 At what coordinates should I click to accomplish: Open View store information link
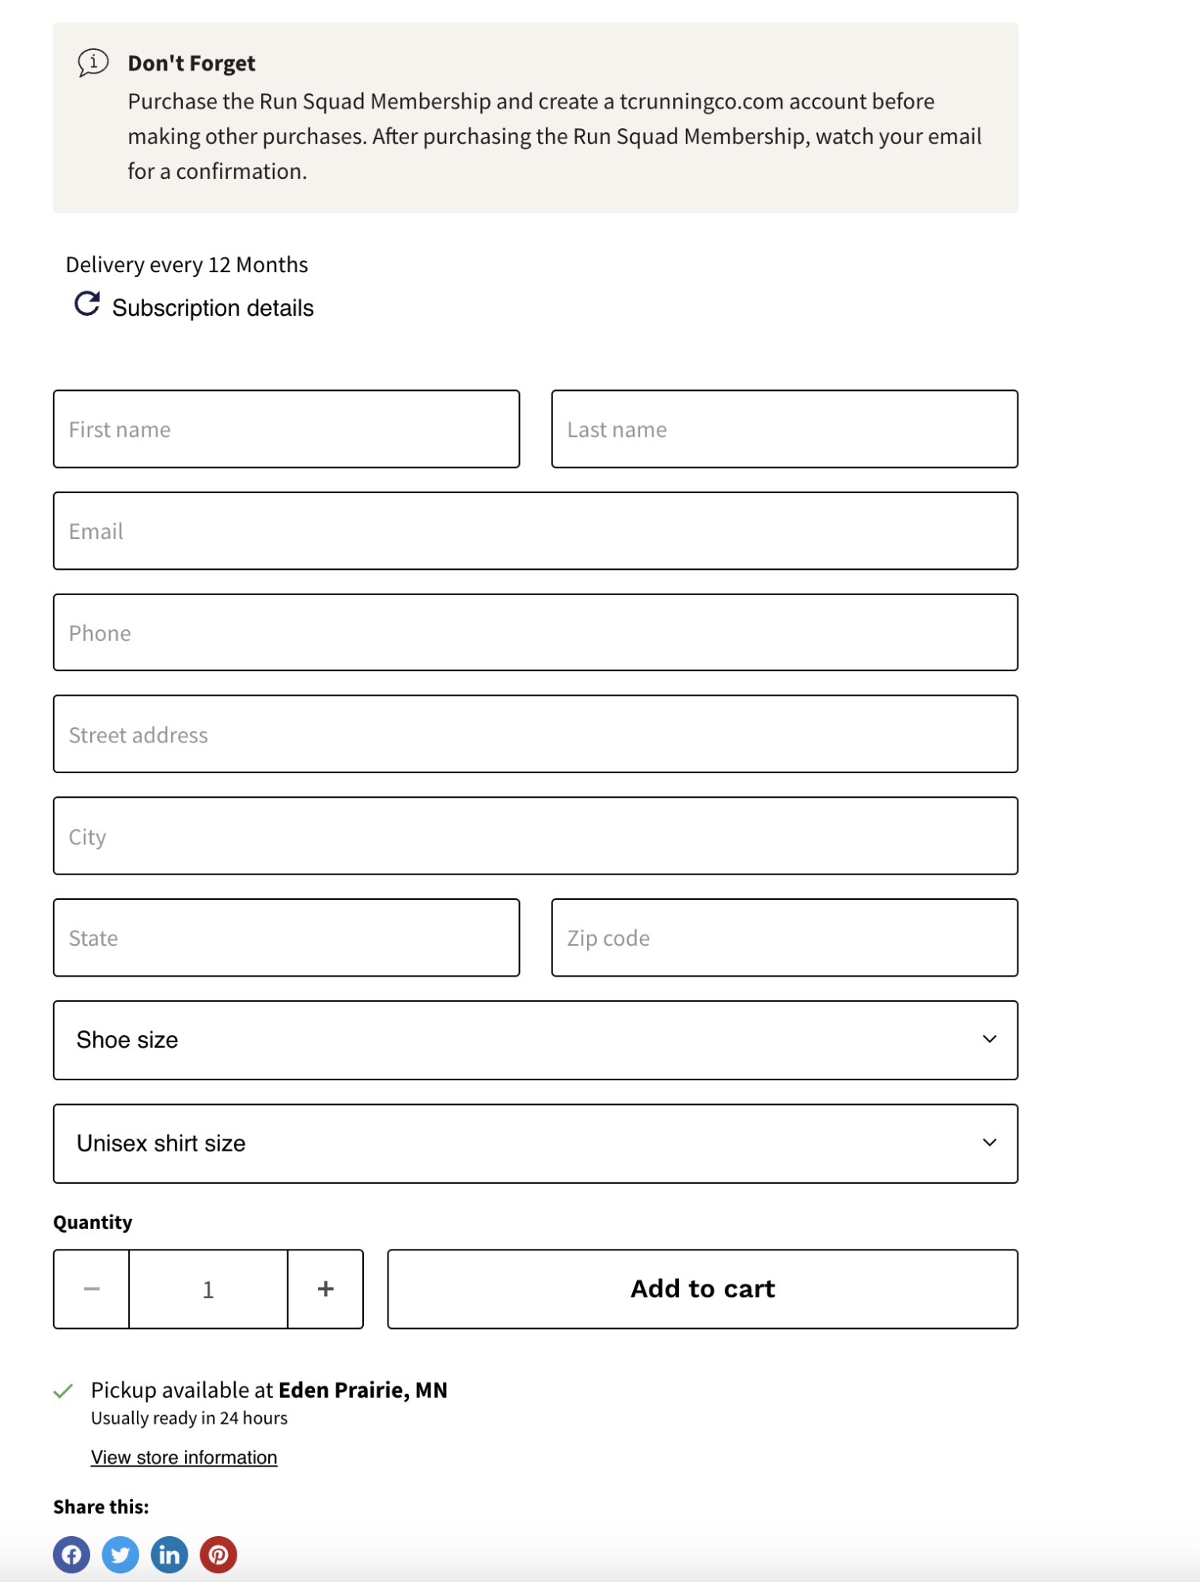(x=184, y=1456)
